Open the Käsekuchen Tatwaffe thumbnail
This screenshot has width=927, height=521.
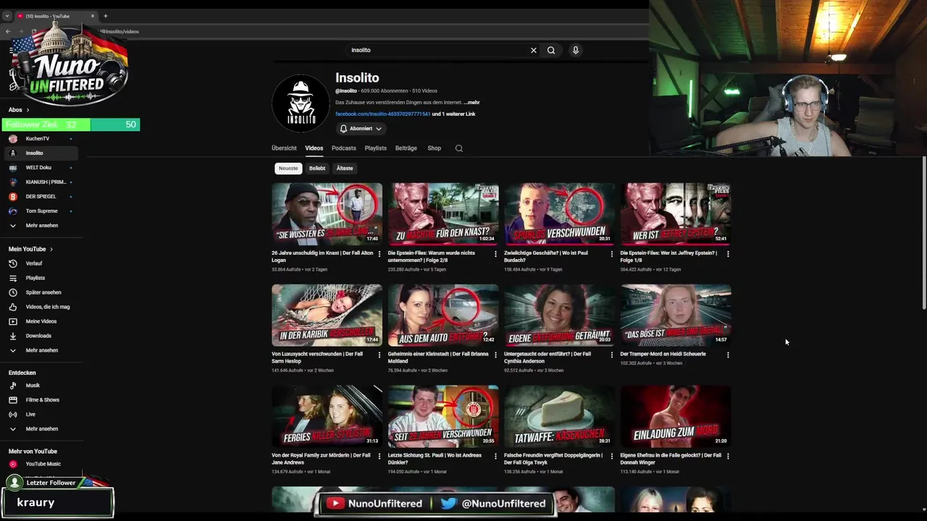click(559, 416)
